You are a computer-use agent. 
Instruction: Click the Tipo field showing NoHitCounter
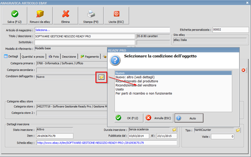pos(214,130)
